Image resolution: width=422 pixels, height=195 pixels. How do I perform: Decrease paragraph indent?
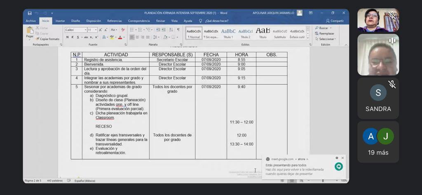tap(158, 30)
